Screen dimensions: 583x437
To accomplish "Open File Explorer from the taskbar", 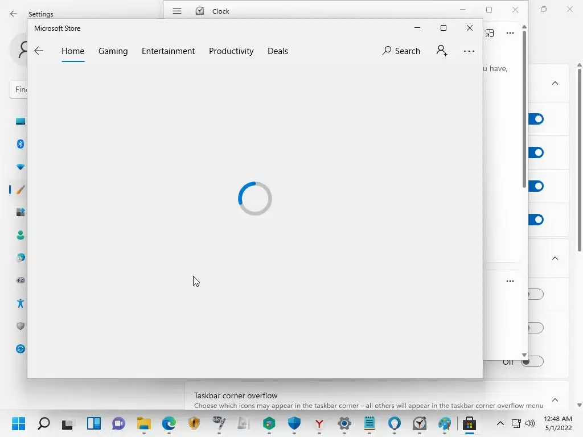I will coord(144,423).
